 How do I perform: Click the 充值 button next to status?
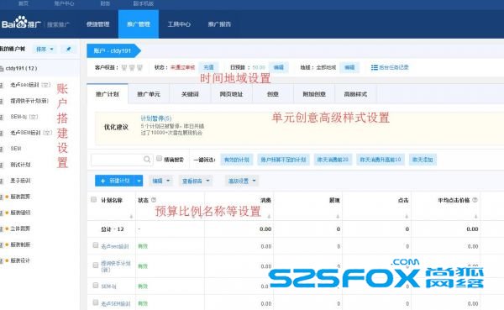[x=208, y=67]
